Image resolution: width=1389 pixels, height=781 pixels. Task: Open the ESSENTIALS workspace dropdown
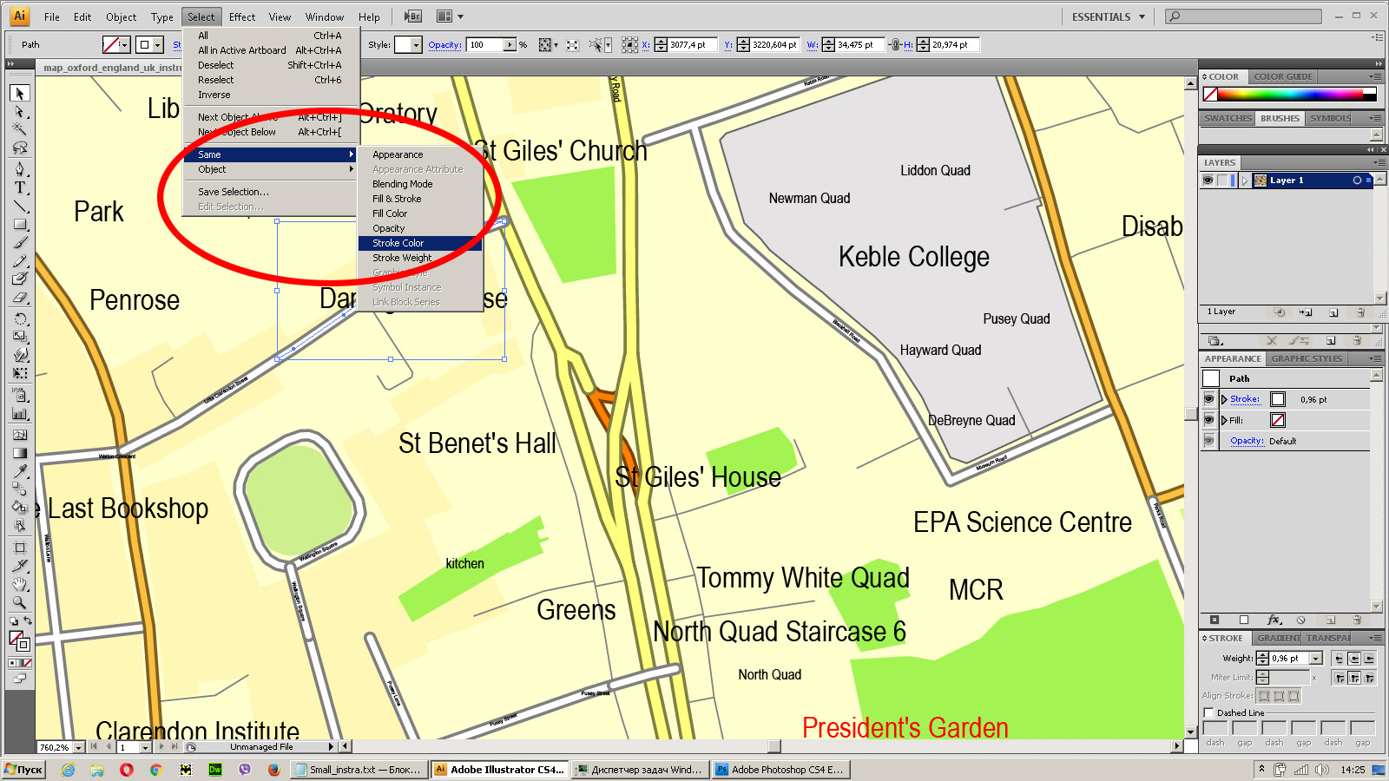[x=1108, y=16]
